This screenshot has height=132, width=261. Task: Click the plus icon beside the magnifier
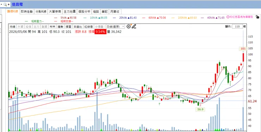(8, 5)
